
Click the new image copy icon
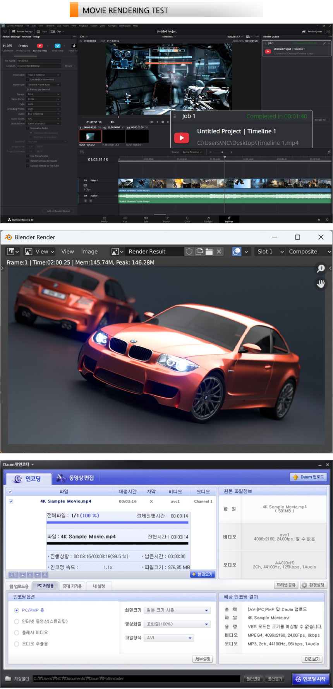pyautogui.click(x=199, y=251)
